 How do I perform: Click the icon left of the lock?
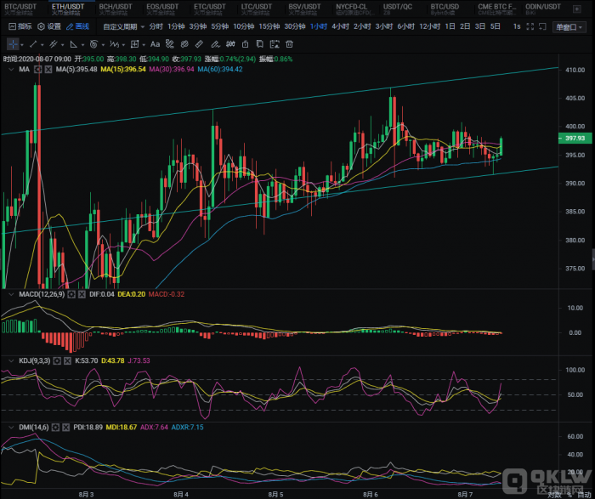click(230, 44)
